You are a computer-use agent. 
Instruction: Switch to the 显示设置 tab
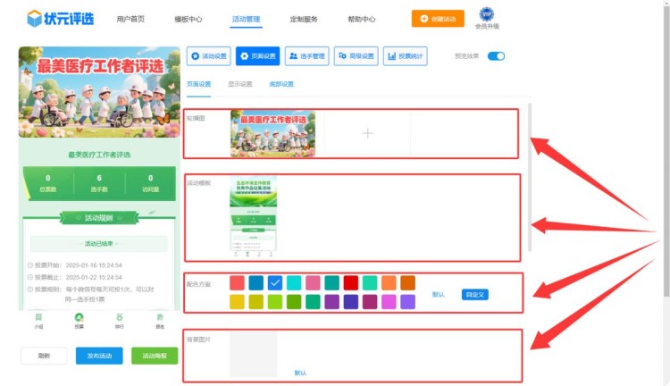tap(240, 84)
